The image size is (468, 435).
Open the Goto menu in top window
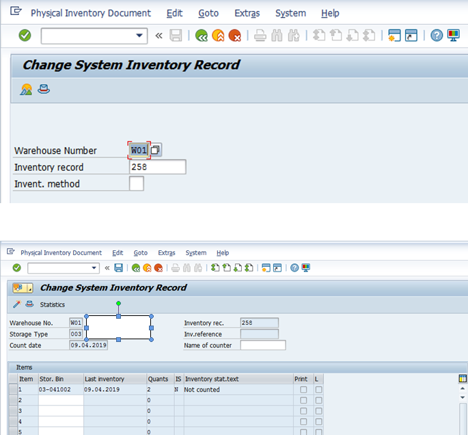[x=208, y=13]
